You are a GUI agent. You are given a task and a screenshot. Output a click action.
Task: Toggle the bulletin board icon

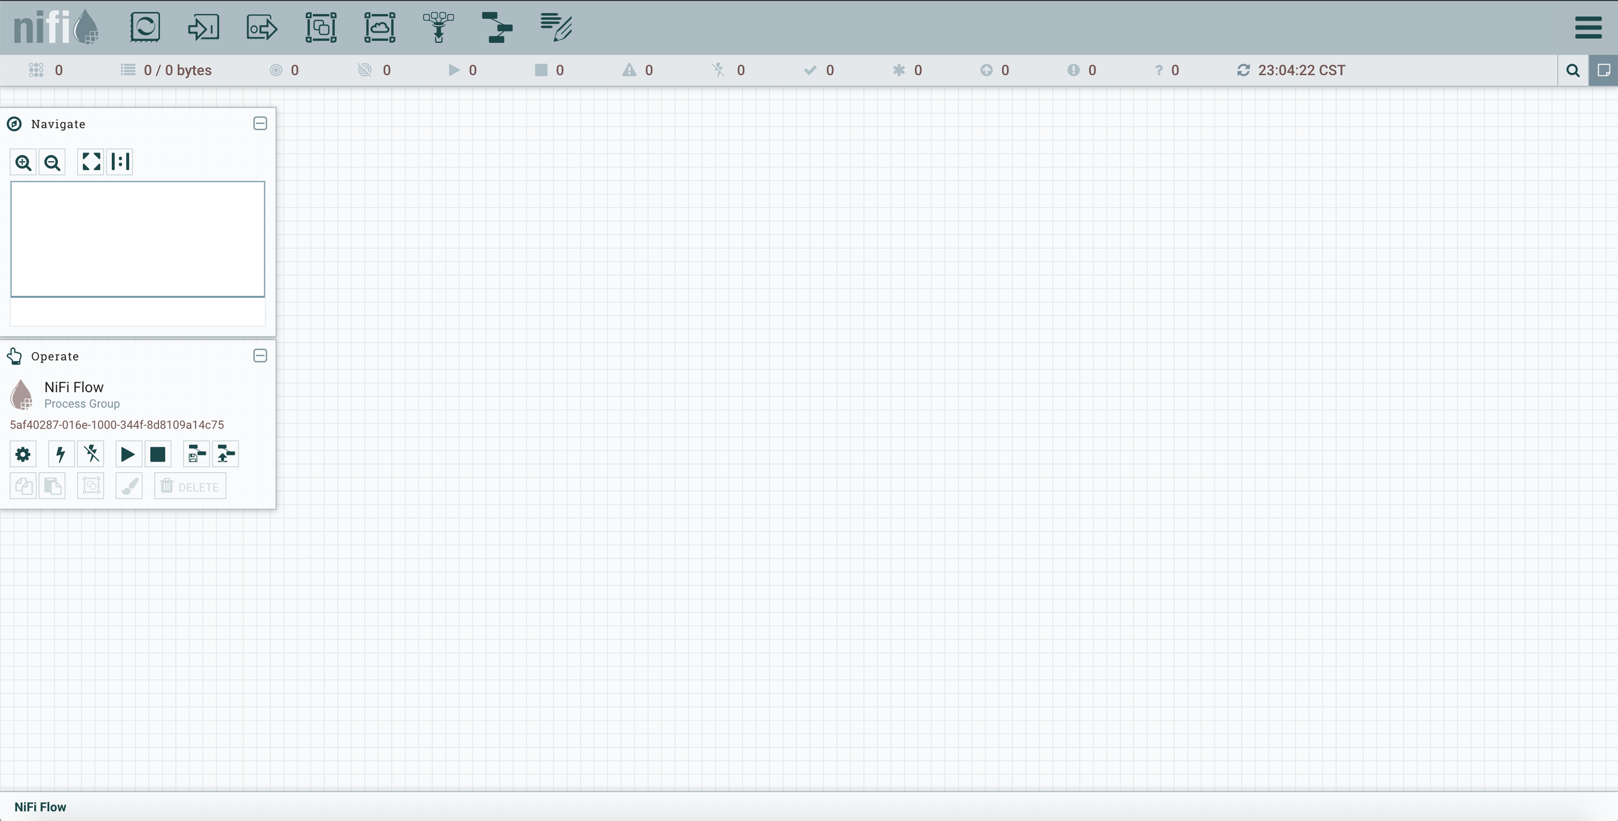point(1604,70)
